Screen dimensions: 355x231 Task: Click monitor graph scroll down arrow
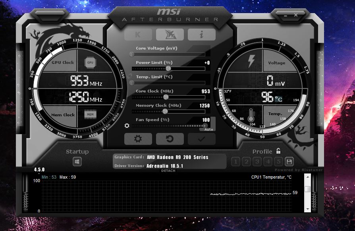tap(307, 209)
